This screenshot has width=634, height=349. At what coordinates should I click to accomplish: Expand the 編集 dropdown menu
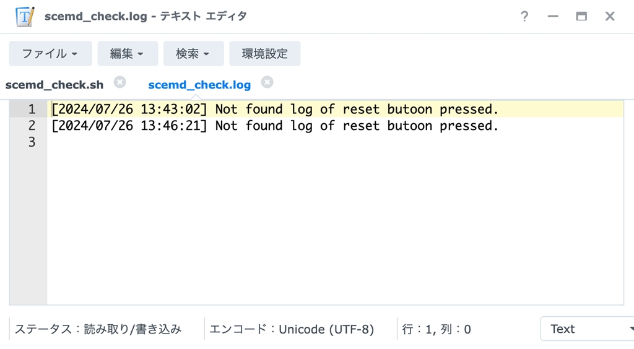pyautogui.click(x=128, y=54)
